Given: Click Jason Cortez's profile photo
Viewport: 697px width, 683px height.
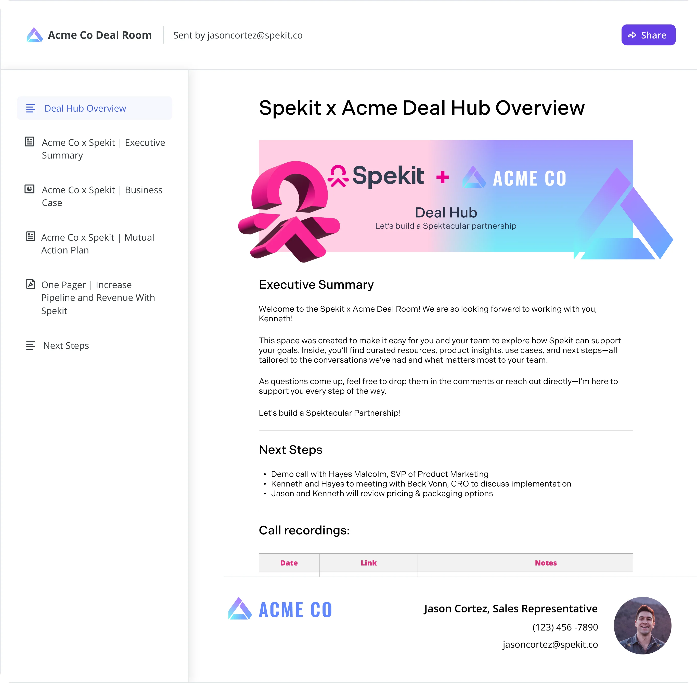Looking at the screenshot, I should (642, 626).
